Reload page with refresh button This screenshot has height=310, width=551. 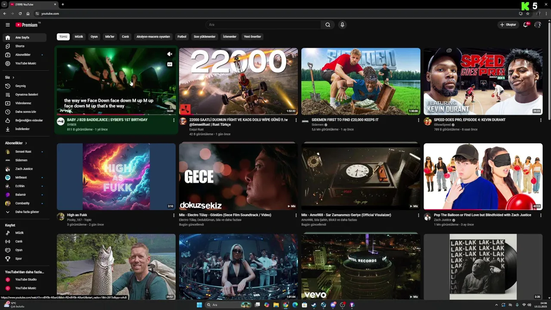pyautogui.click(x=20, y=13)
